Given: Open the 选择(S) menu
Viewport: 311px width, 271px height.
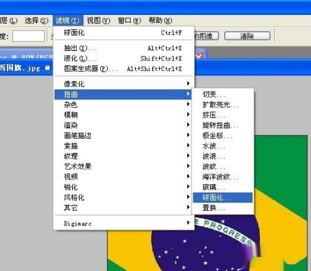Looking at the screenshot, I should pos(37,21).
